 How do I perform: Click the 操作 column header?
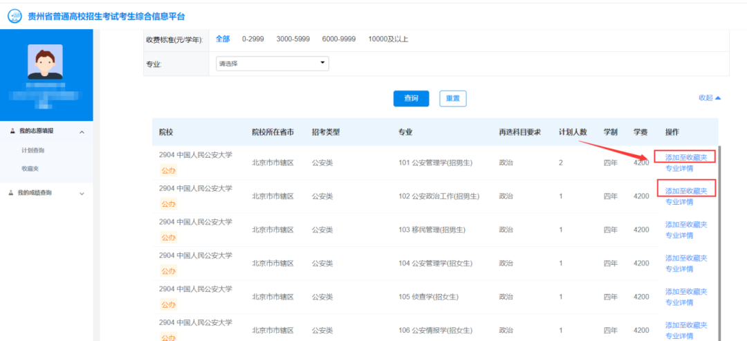[x=672, y=132]
